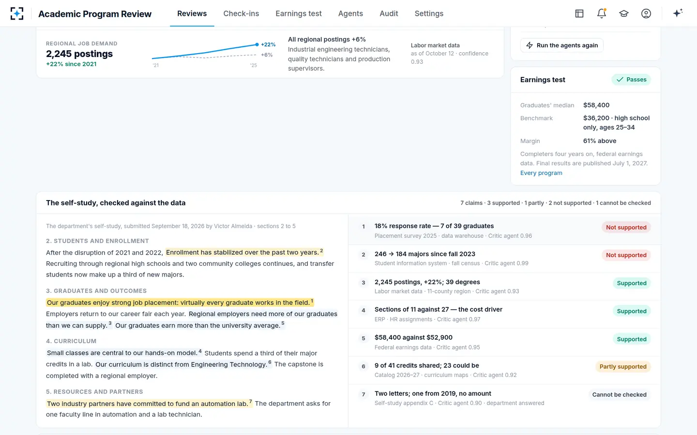Open the layout panel icon in header
This screenshot has height=435, width=697.
pos(579,14)
